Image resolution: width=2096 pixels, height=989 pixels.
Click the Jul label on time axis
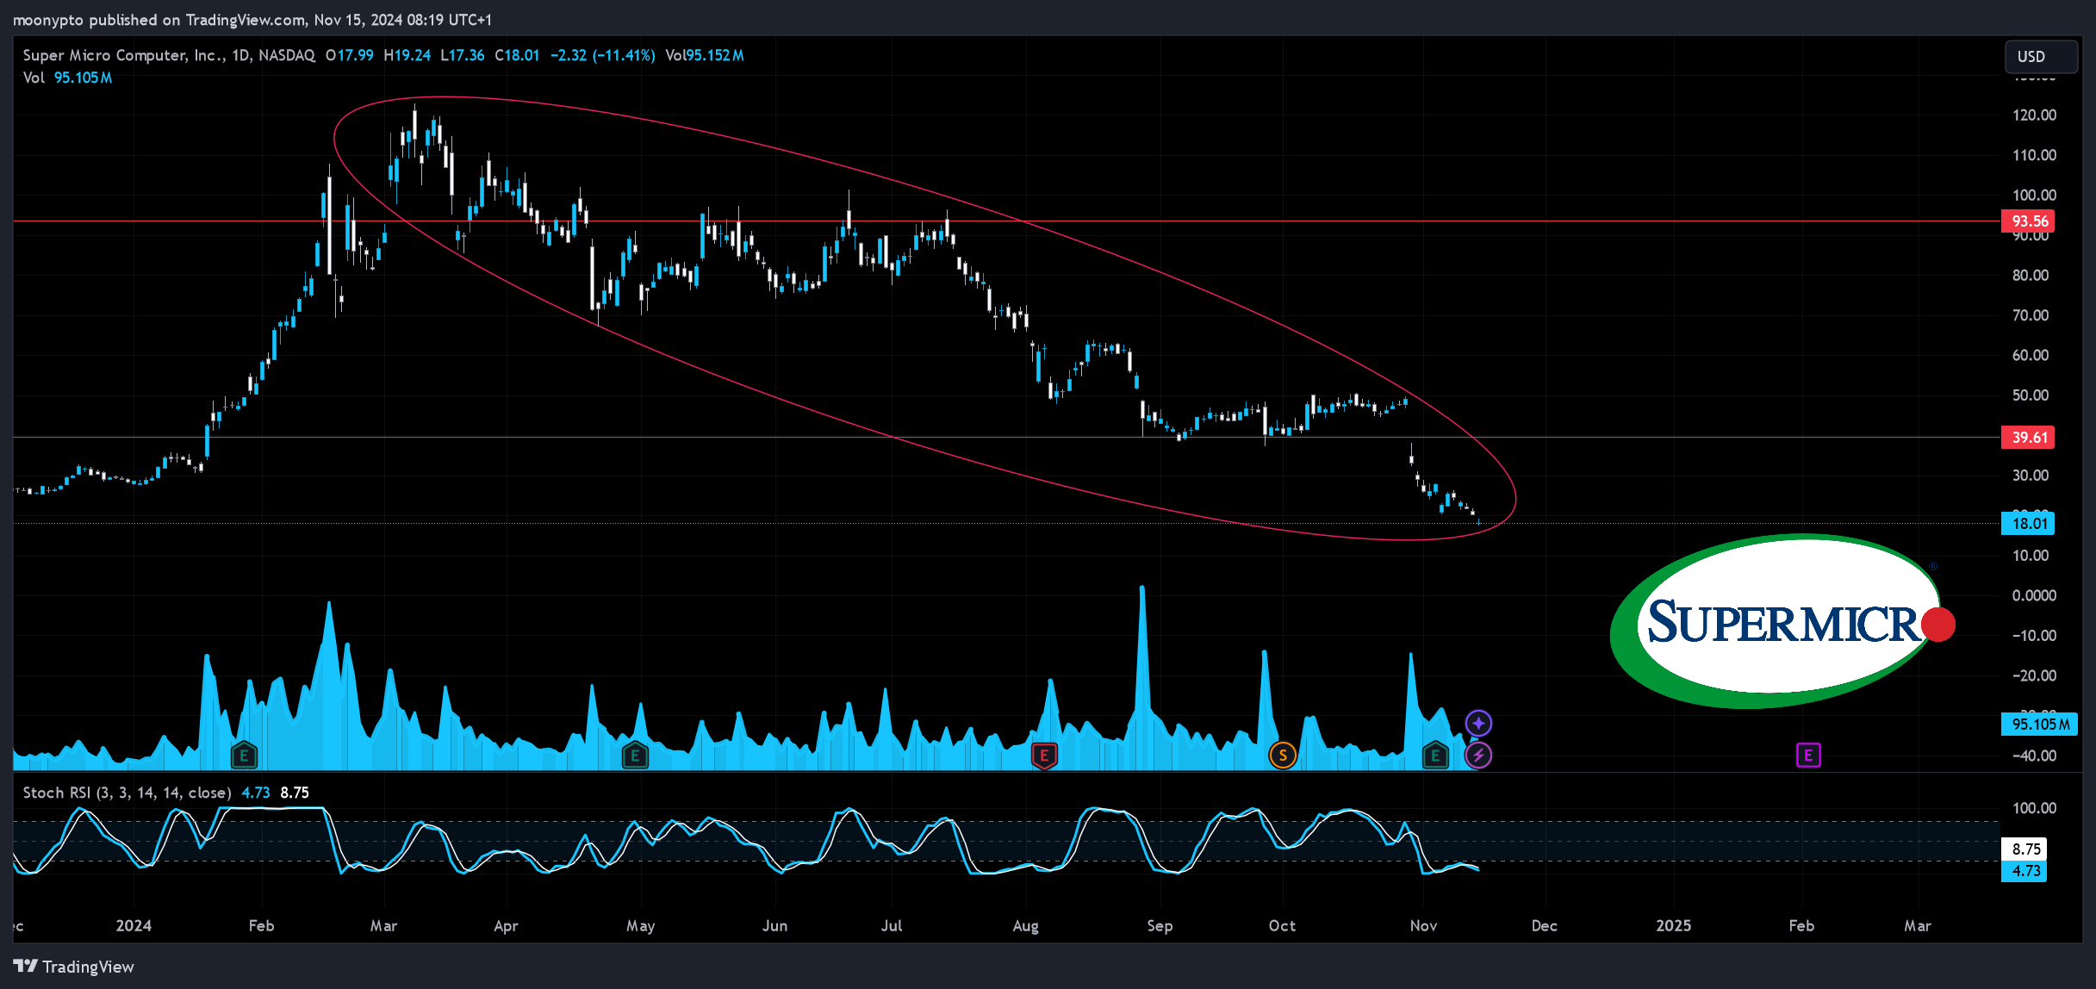(x=892, y=925)
